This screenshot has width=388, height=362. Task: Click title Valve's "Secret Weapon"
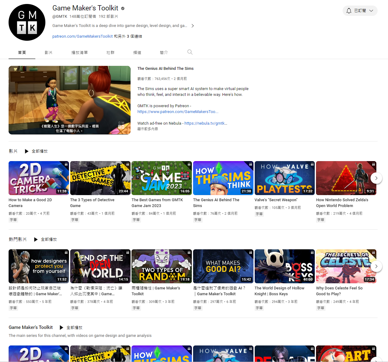click(x=276, y=200)
